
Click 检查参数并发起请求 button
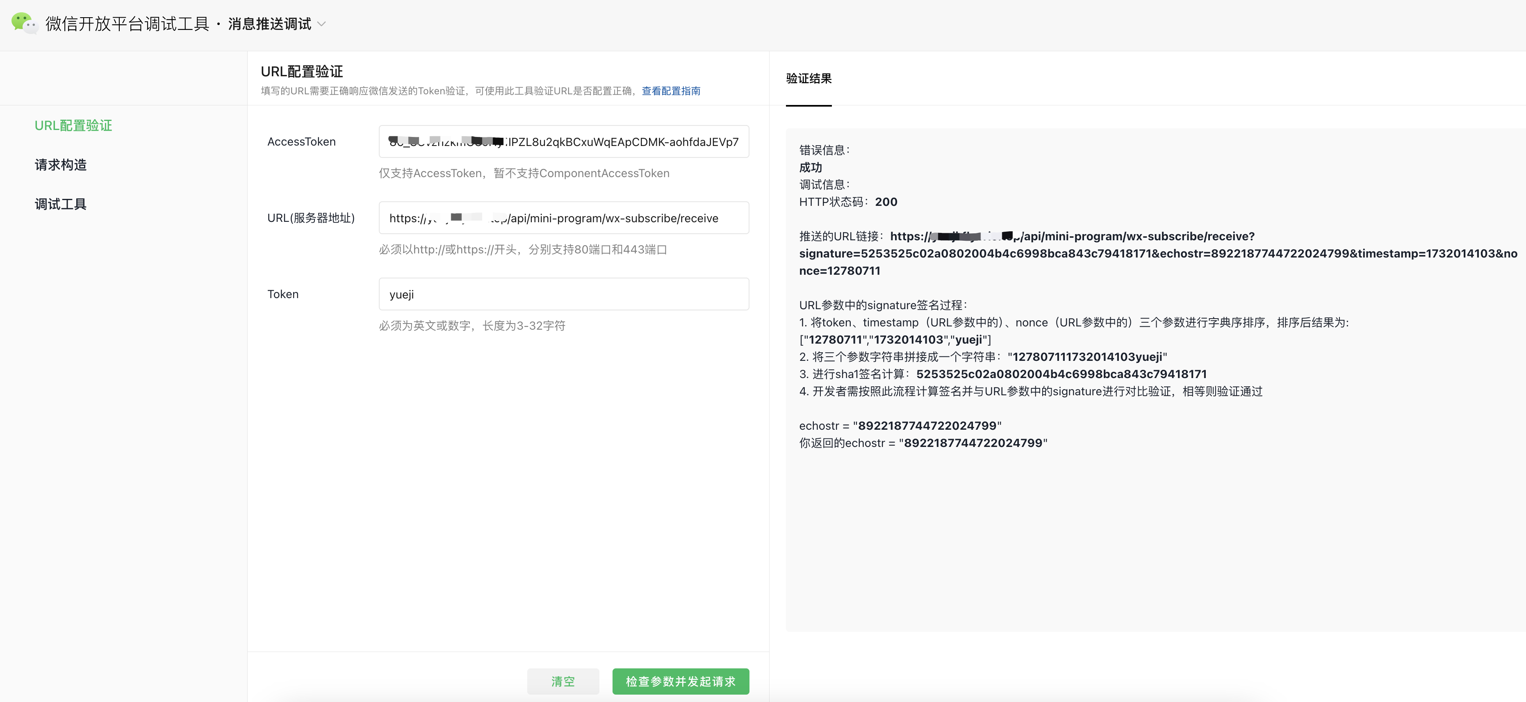(680, 681)
